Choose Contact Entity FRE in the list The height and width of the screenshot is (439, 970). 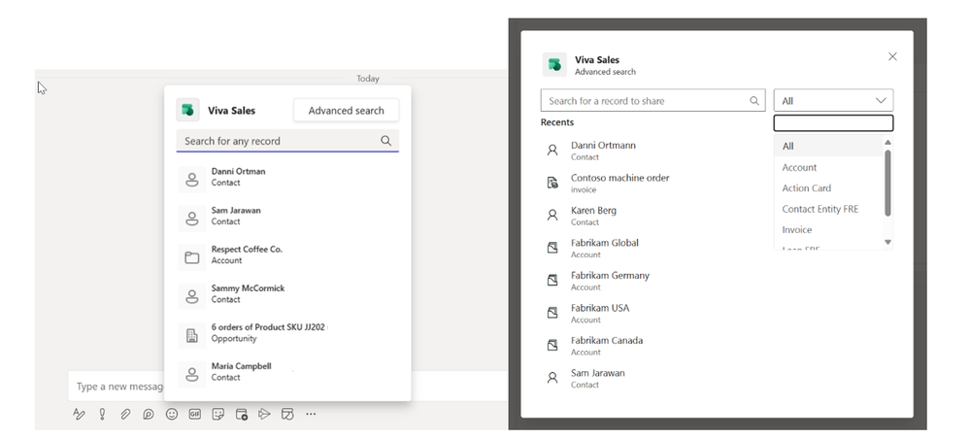tap(829, 209)
